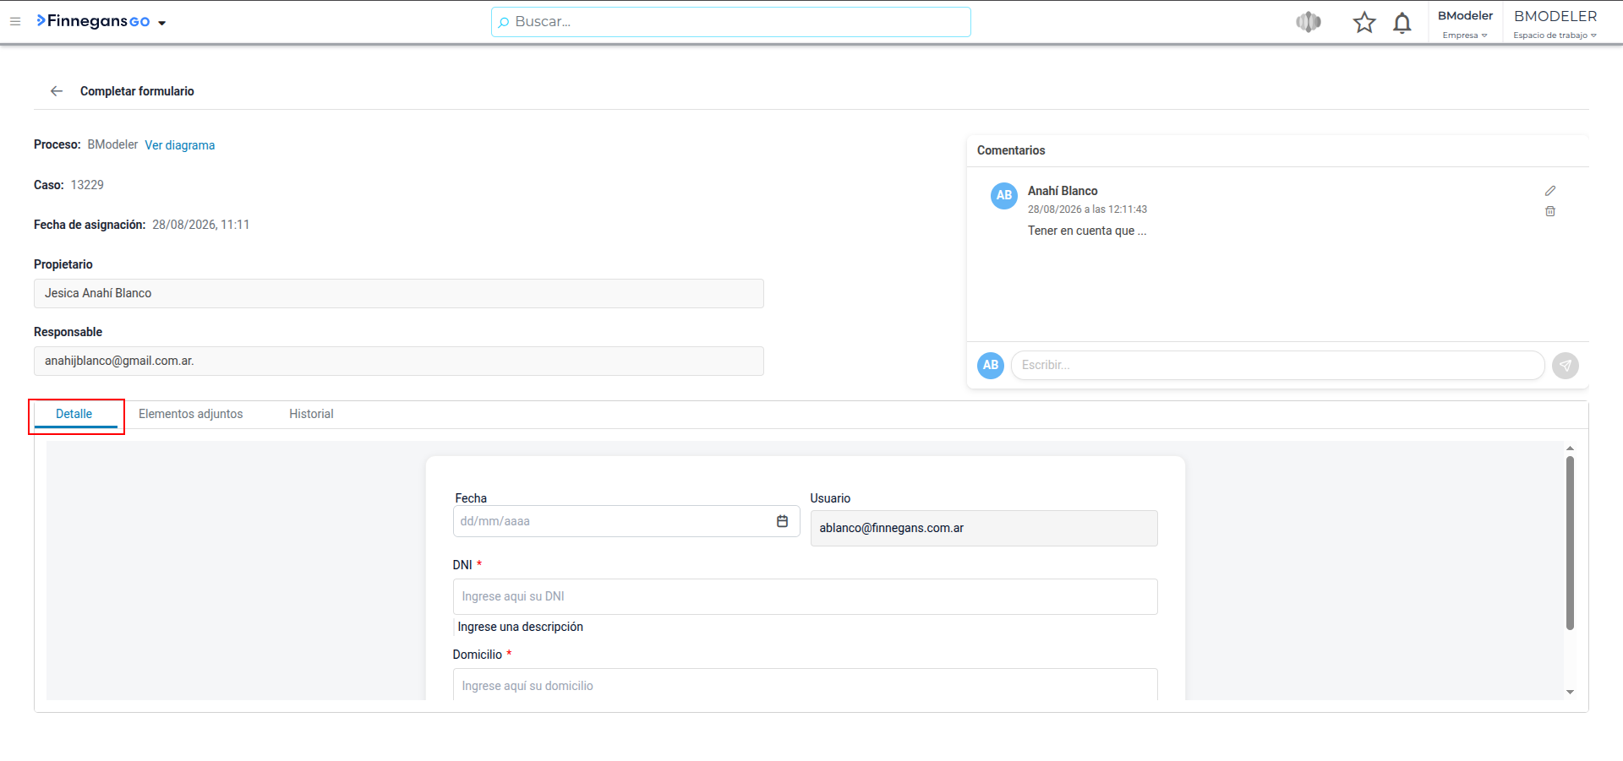Viewport: 1623px width, 761px height.
Task: Click the AB avatar beside Anahí Blanco's comment
Action: pyautogui.click(x=1004, y=195)
